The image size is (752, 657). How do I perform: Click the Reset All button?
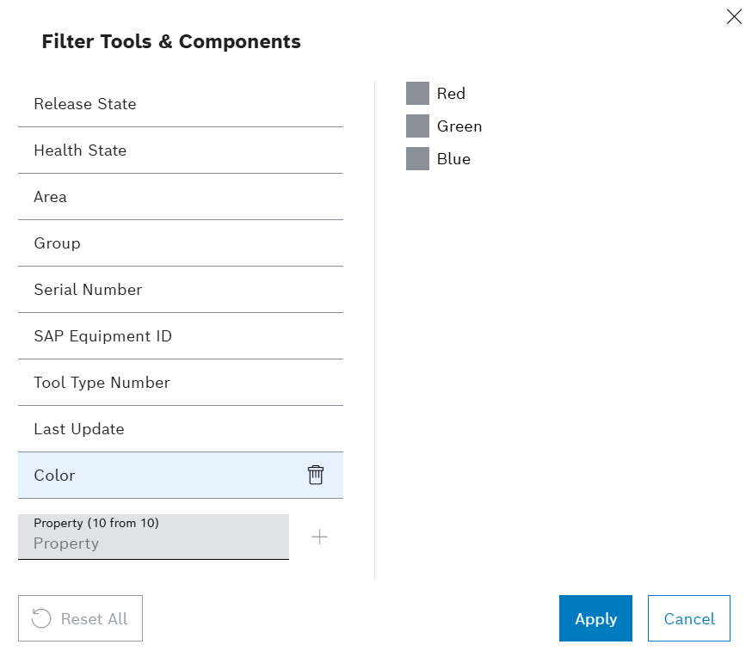pos(81,618)
